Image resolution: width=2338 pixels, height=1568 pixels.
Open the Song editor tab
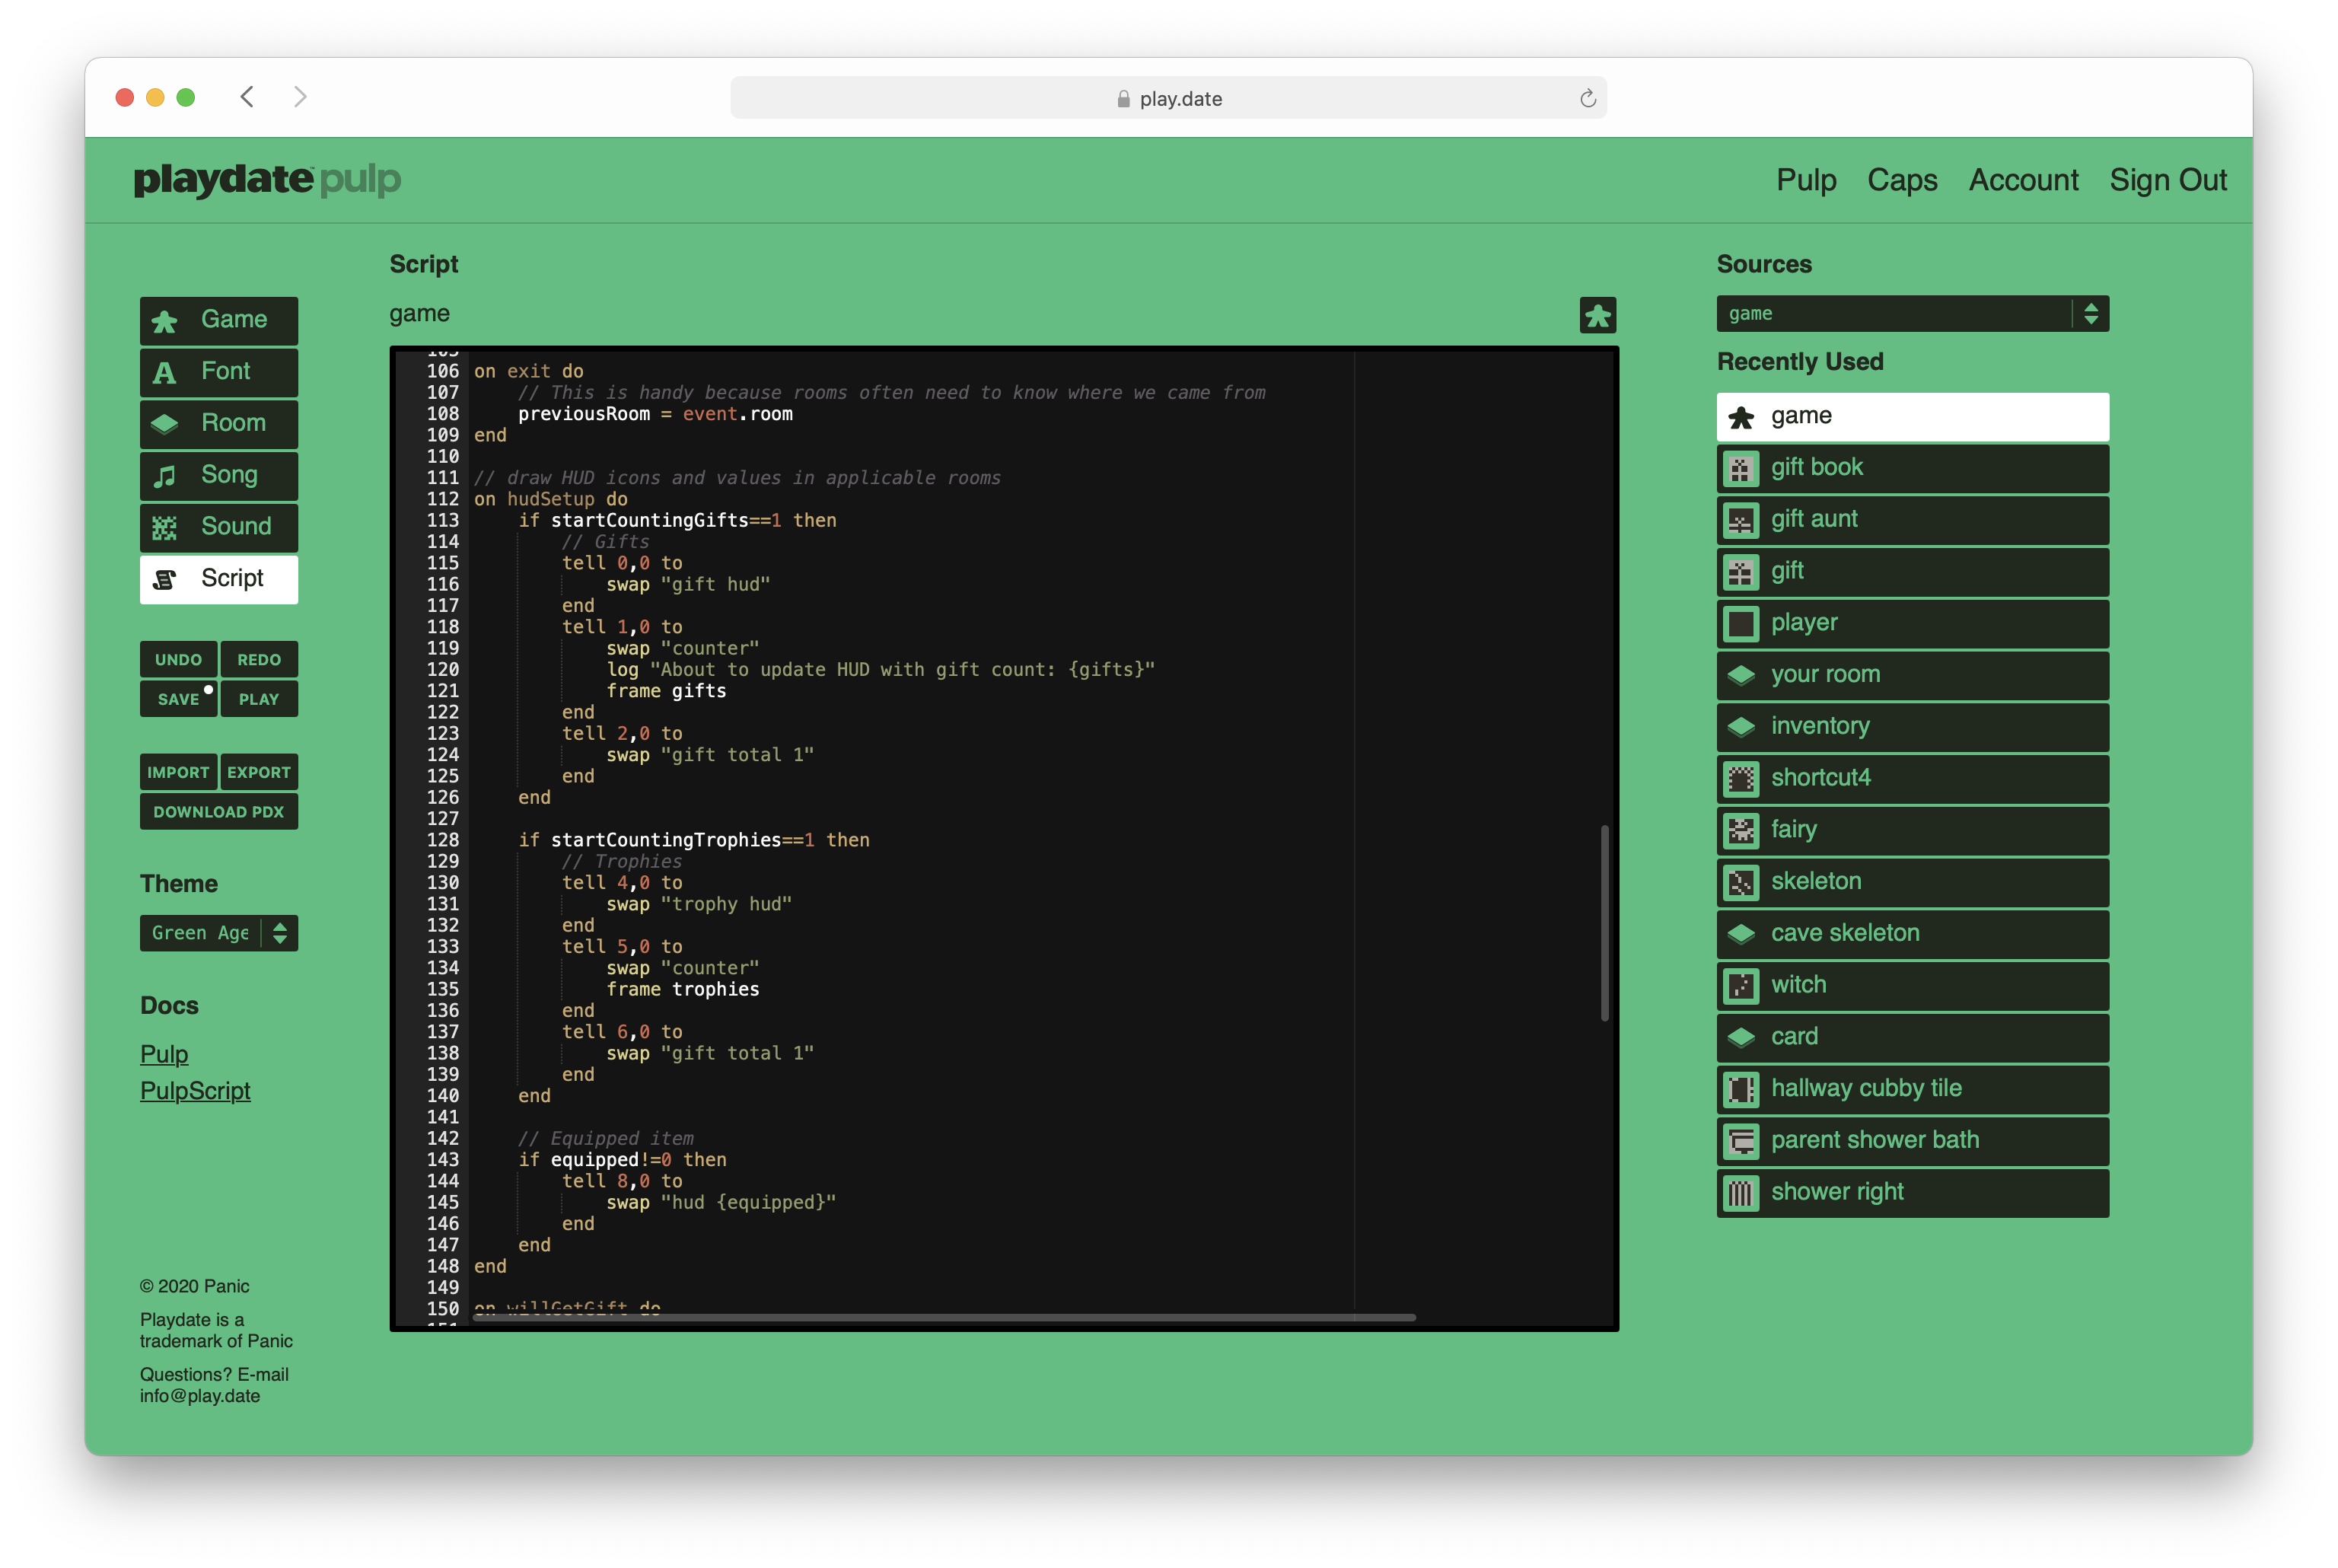(218, 475)
